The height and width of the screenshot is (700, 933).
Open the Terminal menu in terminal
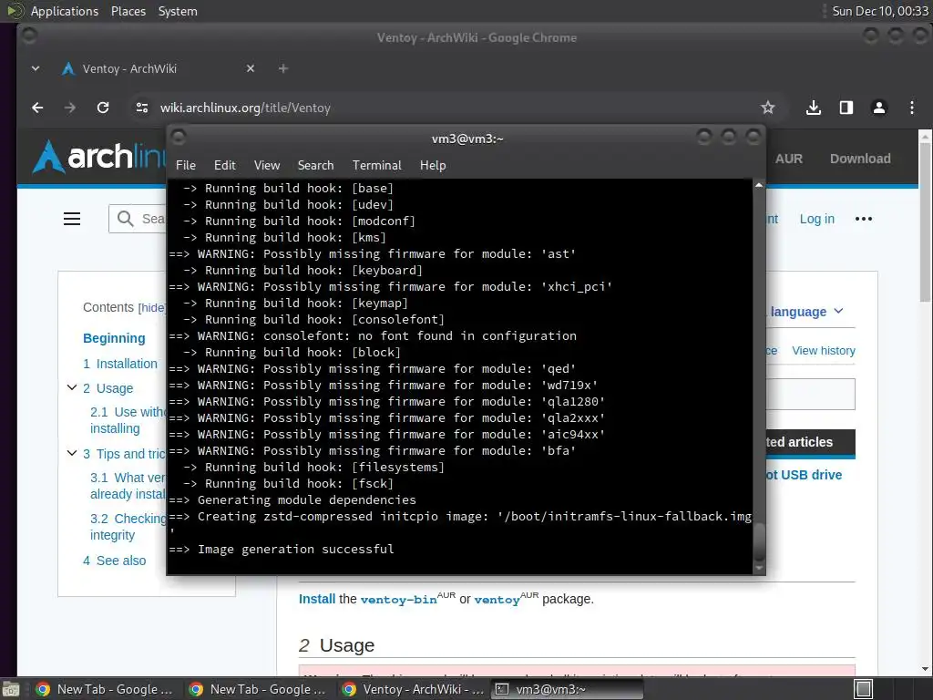(x=376, y=166)
